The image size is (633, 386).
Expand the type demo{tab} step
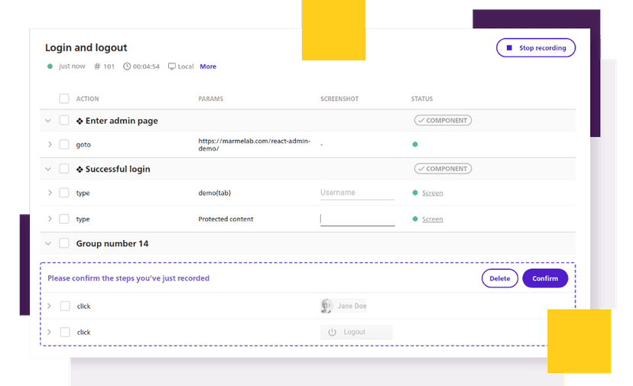[50, 193]
